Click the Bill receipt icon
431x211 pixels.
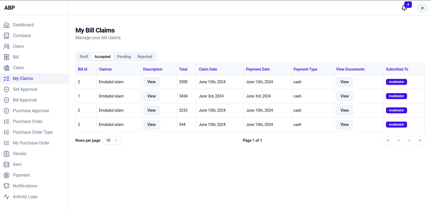(x=6, y=57)
